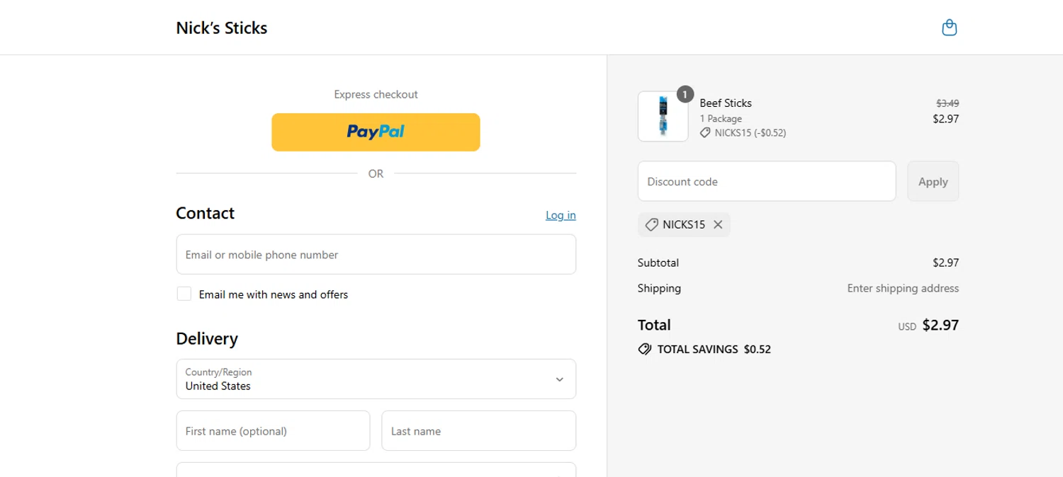
Task: Click the 1 Package variant text
Action: [721, 118]
